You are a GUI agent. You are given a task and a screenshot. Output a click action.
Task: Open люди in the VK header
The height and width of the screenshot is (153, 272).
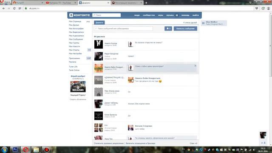(x=137, y=15)
